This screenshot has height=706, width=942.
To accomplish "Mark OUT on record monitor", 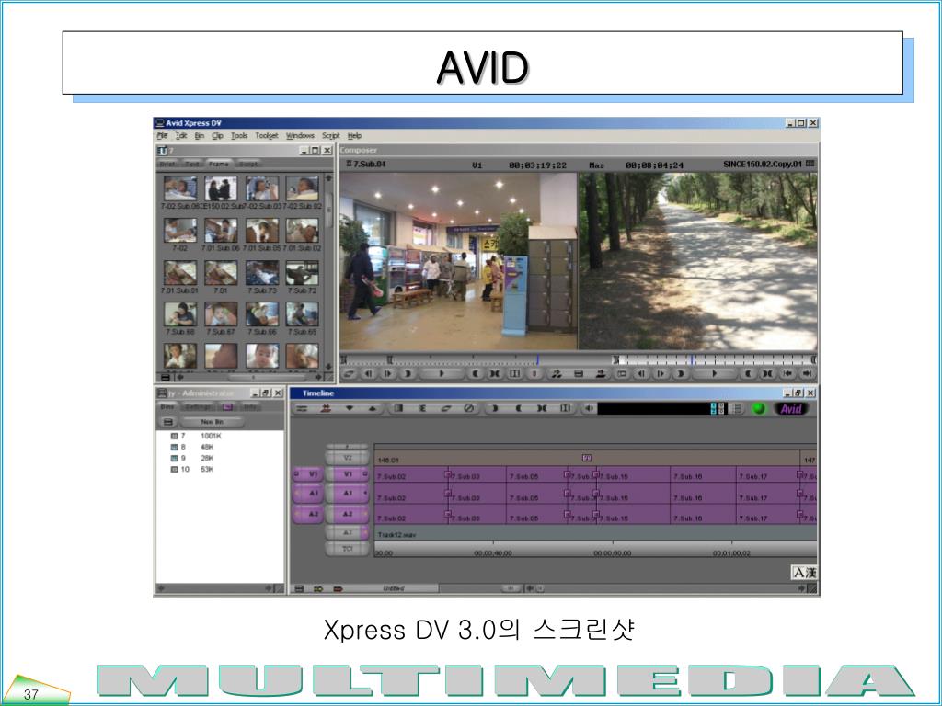I will pyautogui.click(x=748, y=373).
